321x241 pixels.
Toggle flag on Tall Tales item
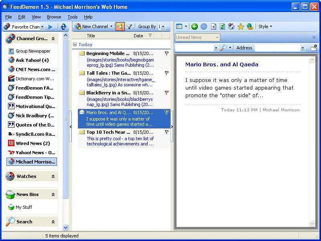point(167,73)
